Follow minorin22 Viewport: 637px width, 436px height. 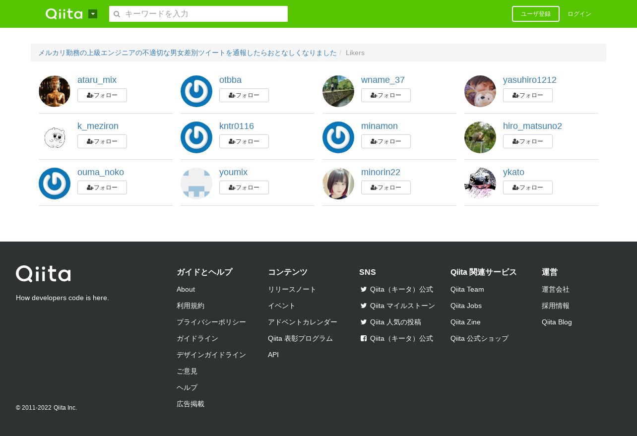coord(386,187)
